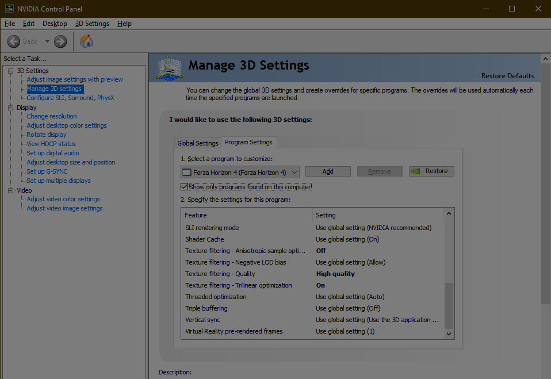Go to Home via house icon
Image resolution: width=551 pixels, height=379 pixels.
[x=86, y=41]
